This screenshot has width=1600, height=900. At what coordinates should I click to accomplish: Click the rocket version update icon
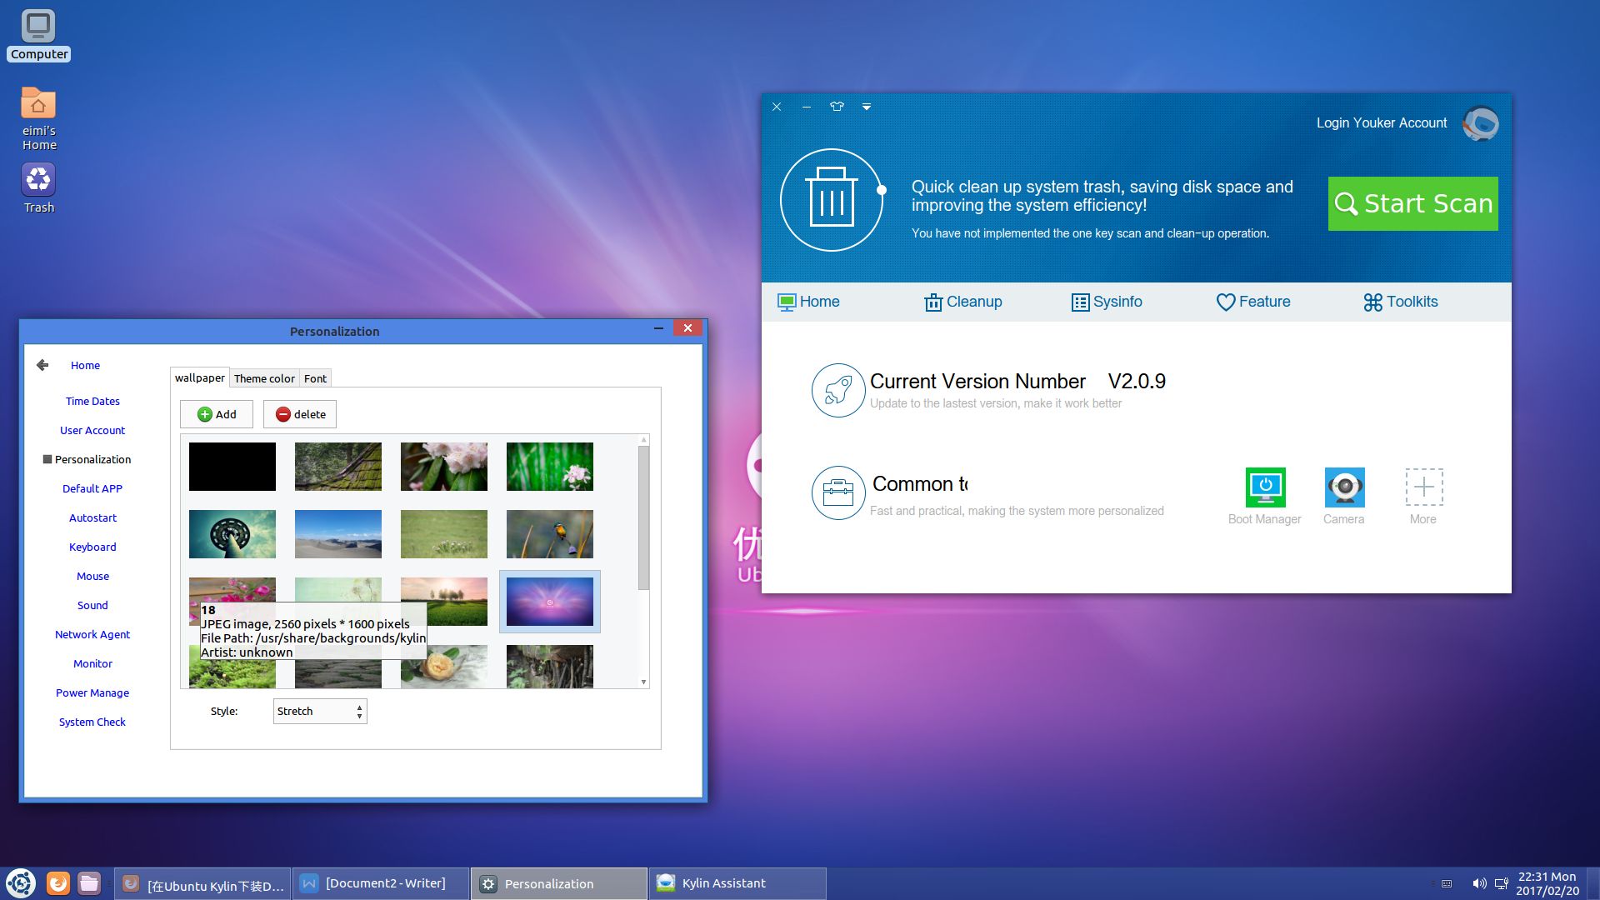(x=837, y=390)
